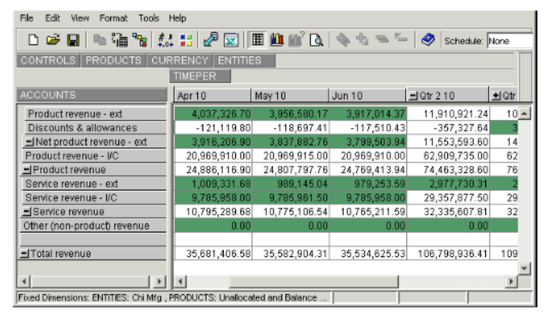Collapse the Net product revenue - ext row
The width and height of the screenshot is (554, 317).
[29, 142]
